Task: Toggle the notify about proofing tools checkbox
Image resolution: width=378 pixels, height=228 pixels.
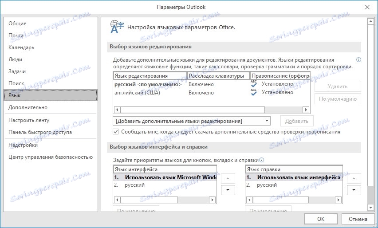Action: click(116, 132)
